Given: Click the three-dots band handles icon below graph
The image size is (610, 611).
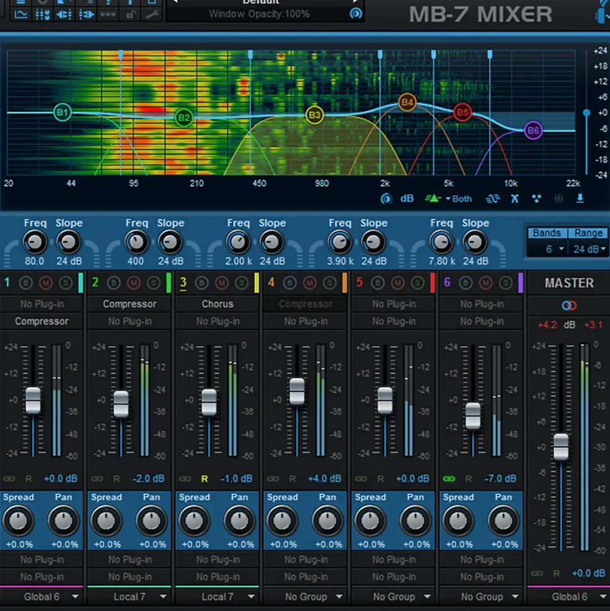Looking at the screenshot, I should [536, 198].
